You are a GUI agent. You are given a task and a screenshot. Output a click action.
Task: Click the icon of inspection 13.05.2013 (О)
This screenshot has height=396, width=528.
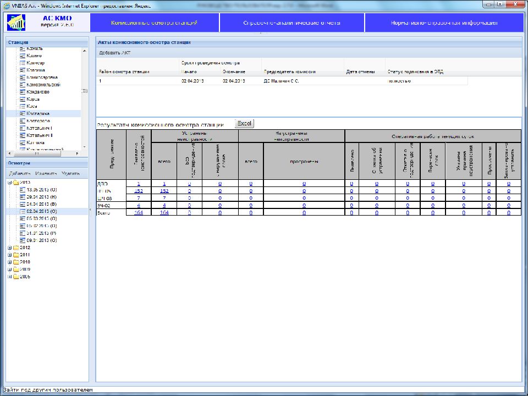tap(23, 190)
